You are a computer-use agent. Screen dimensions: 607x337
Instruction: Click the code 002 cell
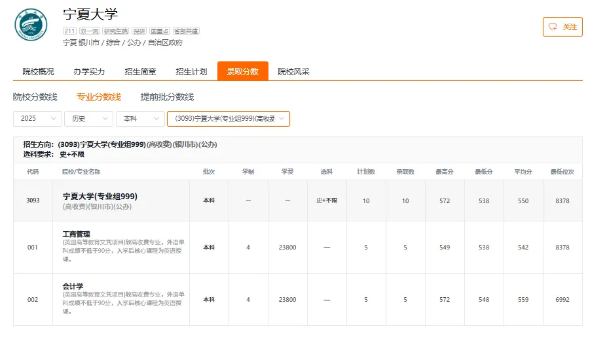click(33, 300)
